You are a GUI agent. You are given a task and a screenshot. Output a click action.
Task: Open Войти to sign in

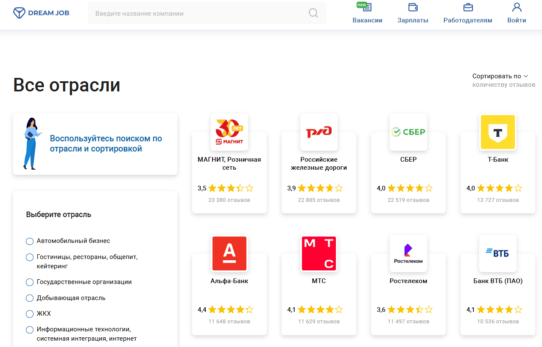click(517, 13)
